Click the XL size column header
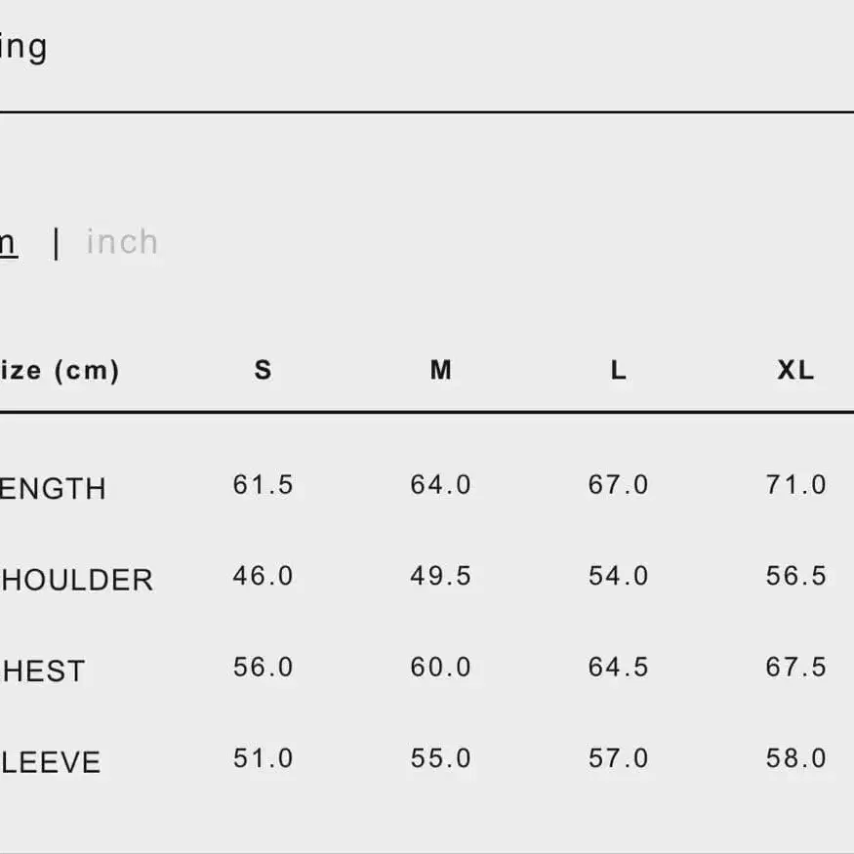The width and height of the screenshot is (854, 854). click(x=795, y=370)
